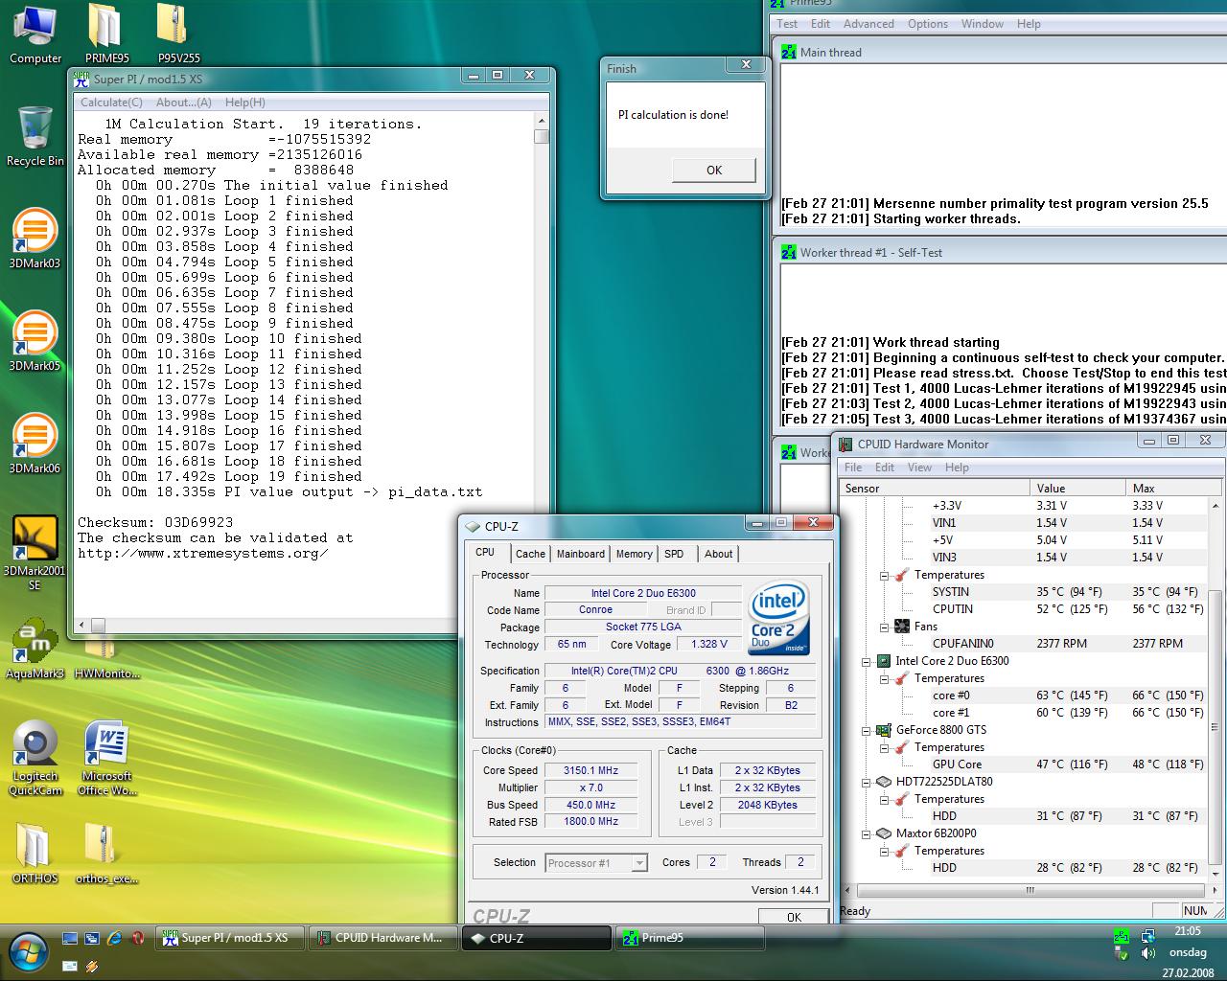Collapse Temperatures node above GPU Core

point(885,747)
